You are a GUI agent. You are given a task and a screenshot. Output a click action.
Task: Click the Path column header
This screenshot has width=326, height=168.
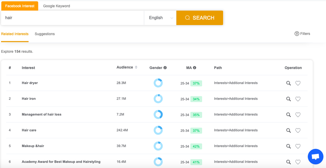(x=218, y=68)
